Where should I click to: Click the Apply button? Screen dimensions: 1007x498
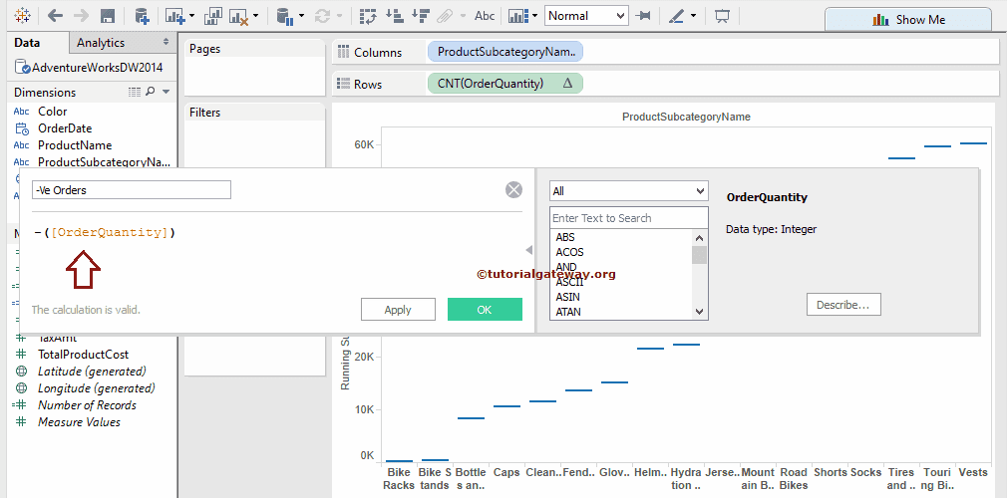coord(398,310)
